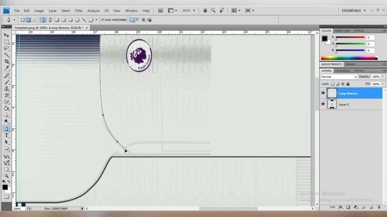
Task: Click the Rotate View tool in application bar
Action: coord(222,10)
